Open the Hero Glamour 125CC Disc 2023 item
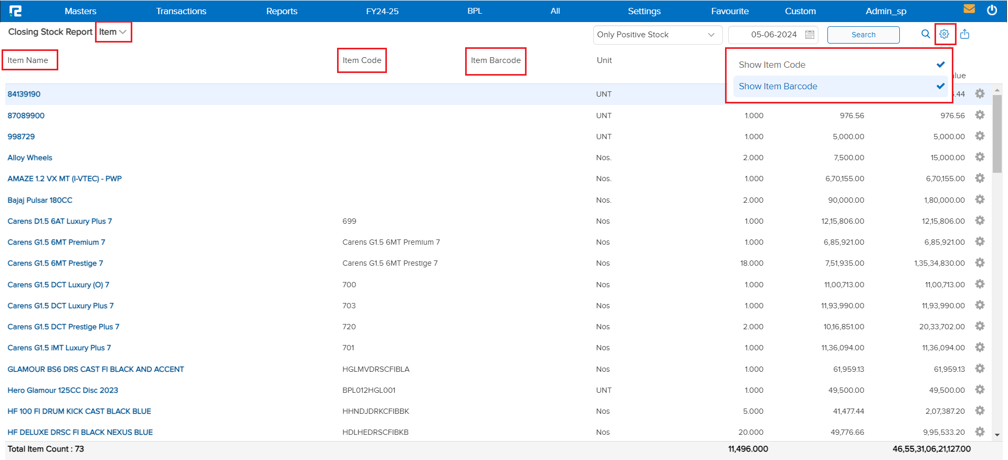Screen dimensions: 1008x460 pyautogui.click(x=62, y=390)
